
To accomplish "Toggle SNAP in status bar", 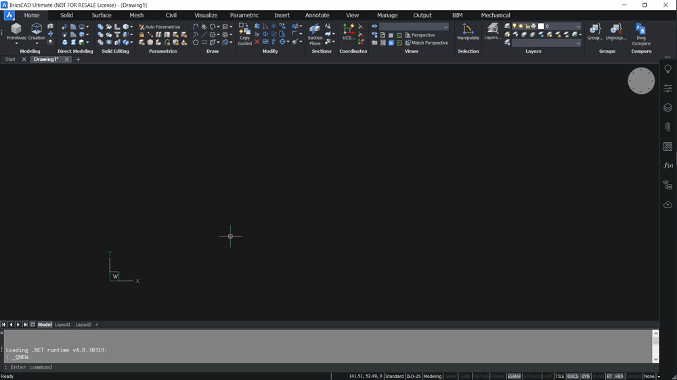I will click(451, 376).
